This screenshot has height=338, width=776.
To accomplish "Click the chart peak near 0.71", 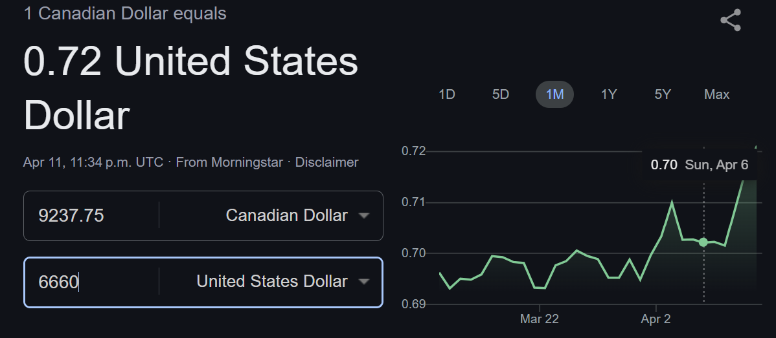I will click(672, 202).
